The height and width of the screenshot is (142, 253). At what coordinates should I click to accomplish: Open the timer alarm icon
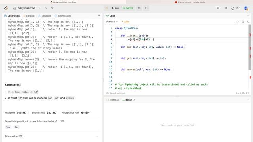[139, 8]
